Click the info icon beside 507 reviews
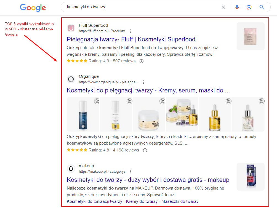 (141, 61)
